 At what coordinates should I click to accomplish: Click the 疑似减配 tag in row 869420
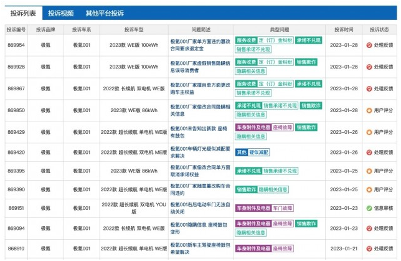(262, 152)
